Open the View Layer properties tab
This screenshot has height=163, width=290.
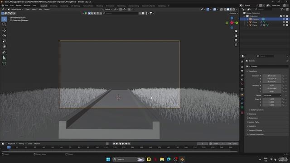[242, 76]
